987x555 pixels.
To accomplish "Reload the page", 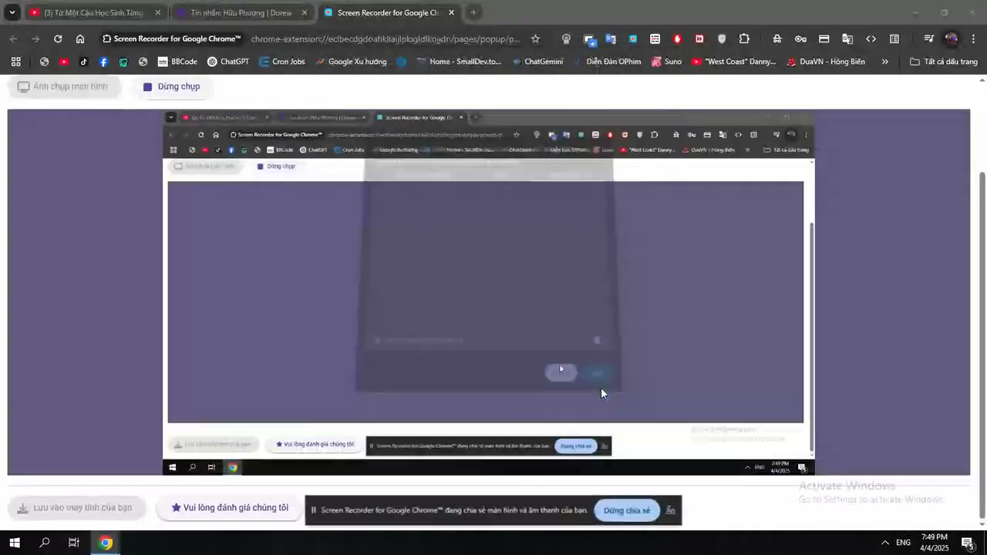I will point(58,39).
